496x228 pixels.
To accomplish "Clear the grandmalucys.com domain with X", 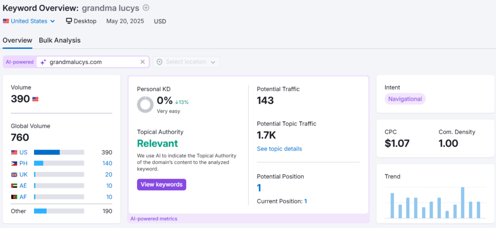I will pyautogui.click(x=143, y=62).
